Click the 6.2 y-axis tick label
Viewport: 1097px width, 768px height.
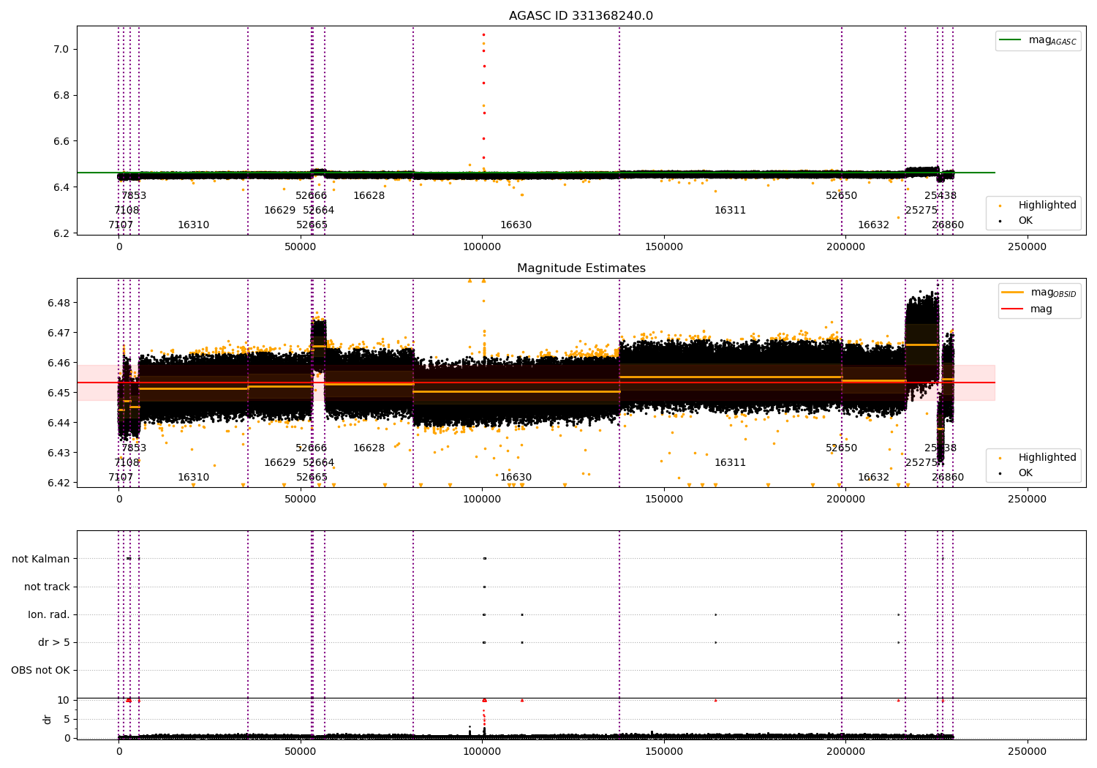tap(62, 234)
